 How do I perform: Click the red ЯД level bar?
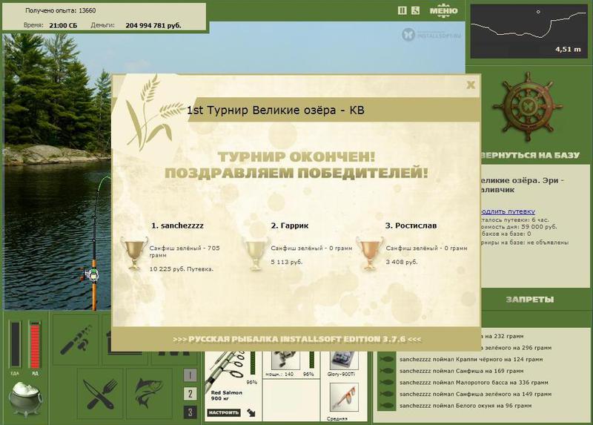35,344
